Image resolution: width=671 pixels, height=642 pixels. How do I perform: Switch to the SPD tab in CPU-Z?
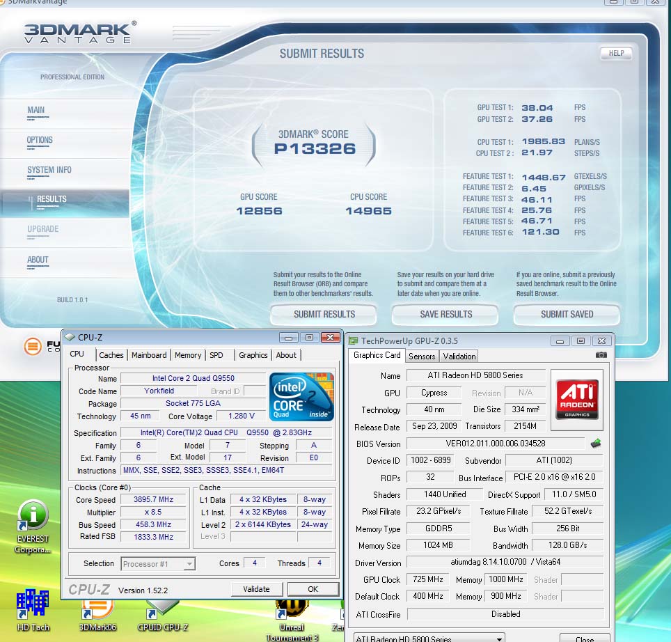point(216,355)
